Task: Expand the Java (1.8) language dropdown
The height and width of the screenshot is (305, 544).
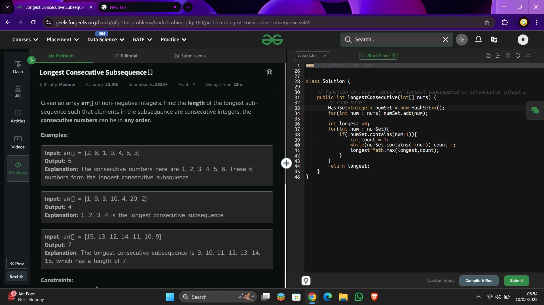Action: click(312, 56)
